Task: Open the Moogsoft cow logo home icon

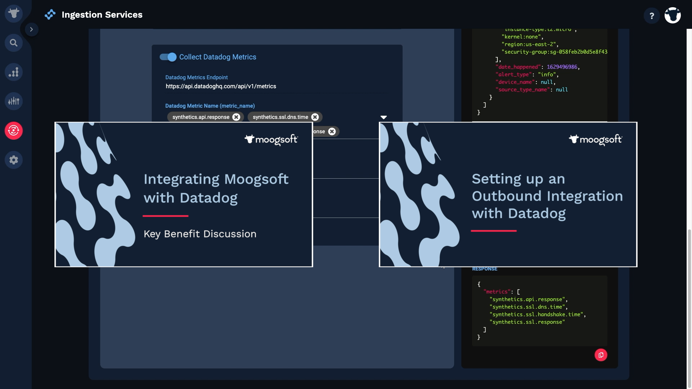Action: [14, 14]
